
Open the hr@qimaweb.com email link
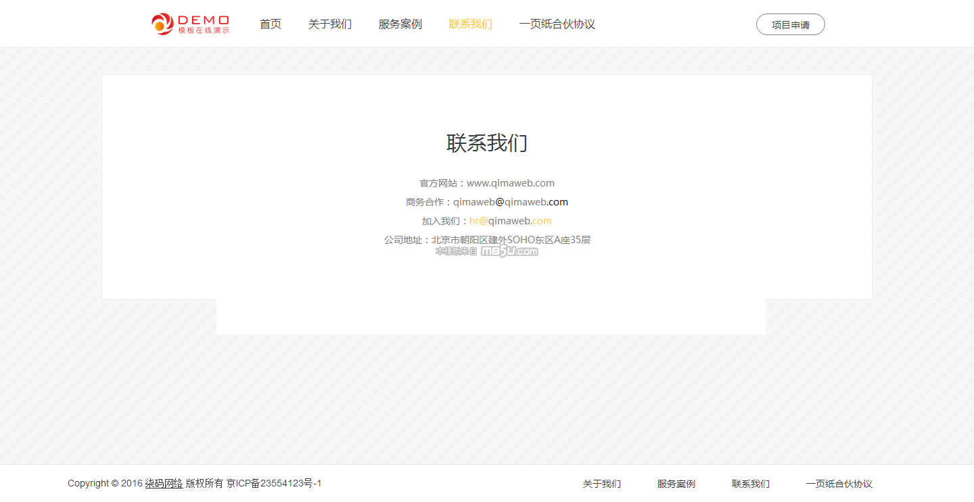tap(511, 221)
